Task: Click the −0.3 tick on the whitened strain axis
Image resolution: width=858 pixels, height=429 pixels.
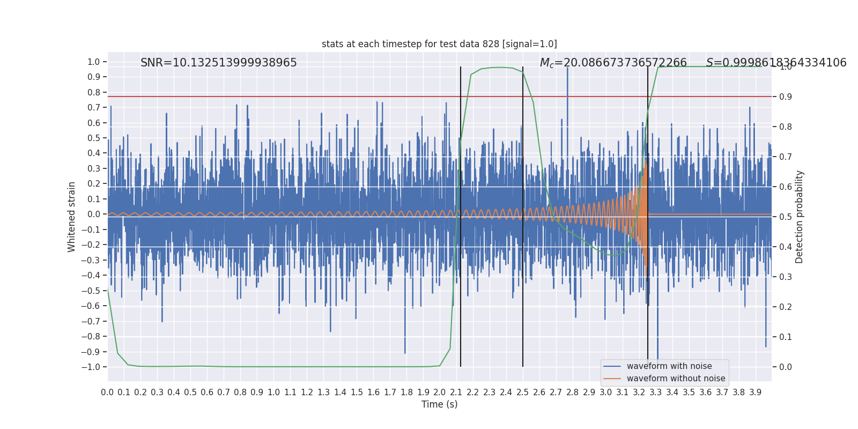Action: 91,260
